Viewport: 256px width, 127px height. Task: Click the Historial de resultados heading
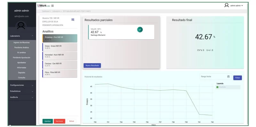point(93,77)
